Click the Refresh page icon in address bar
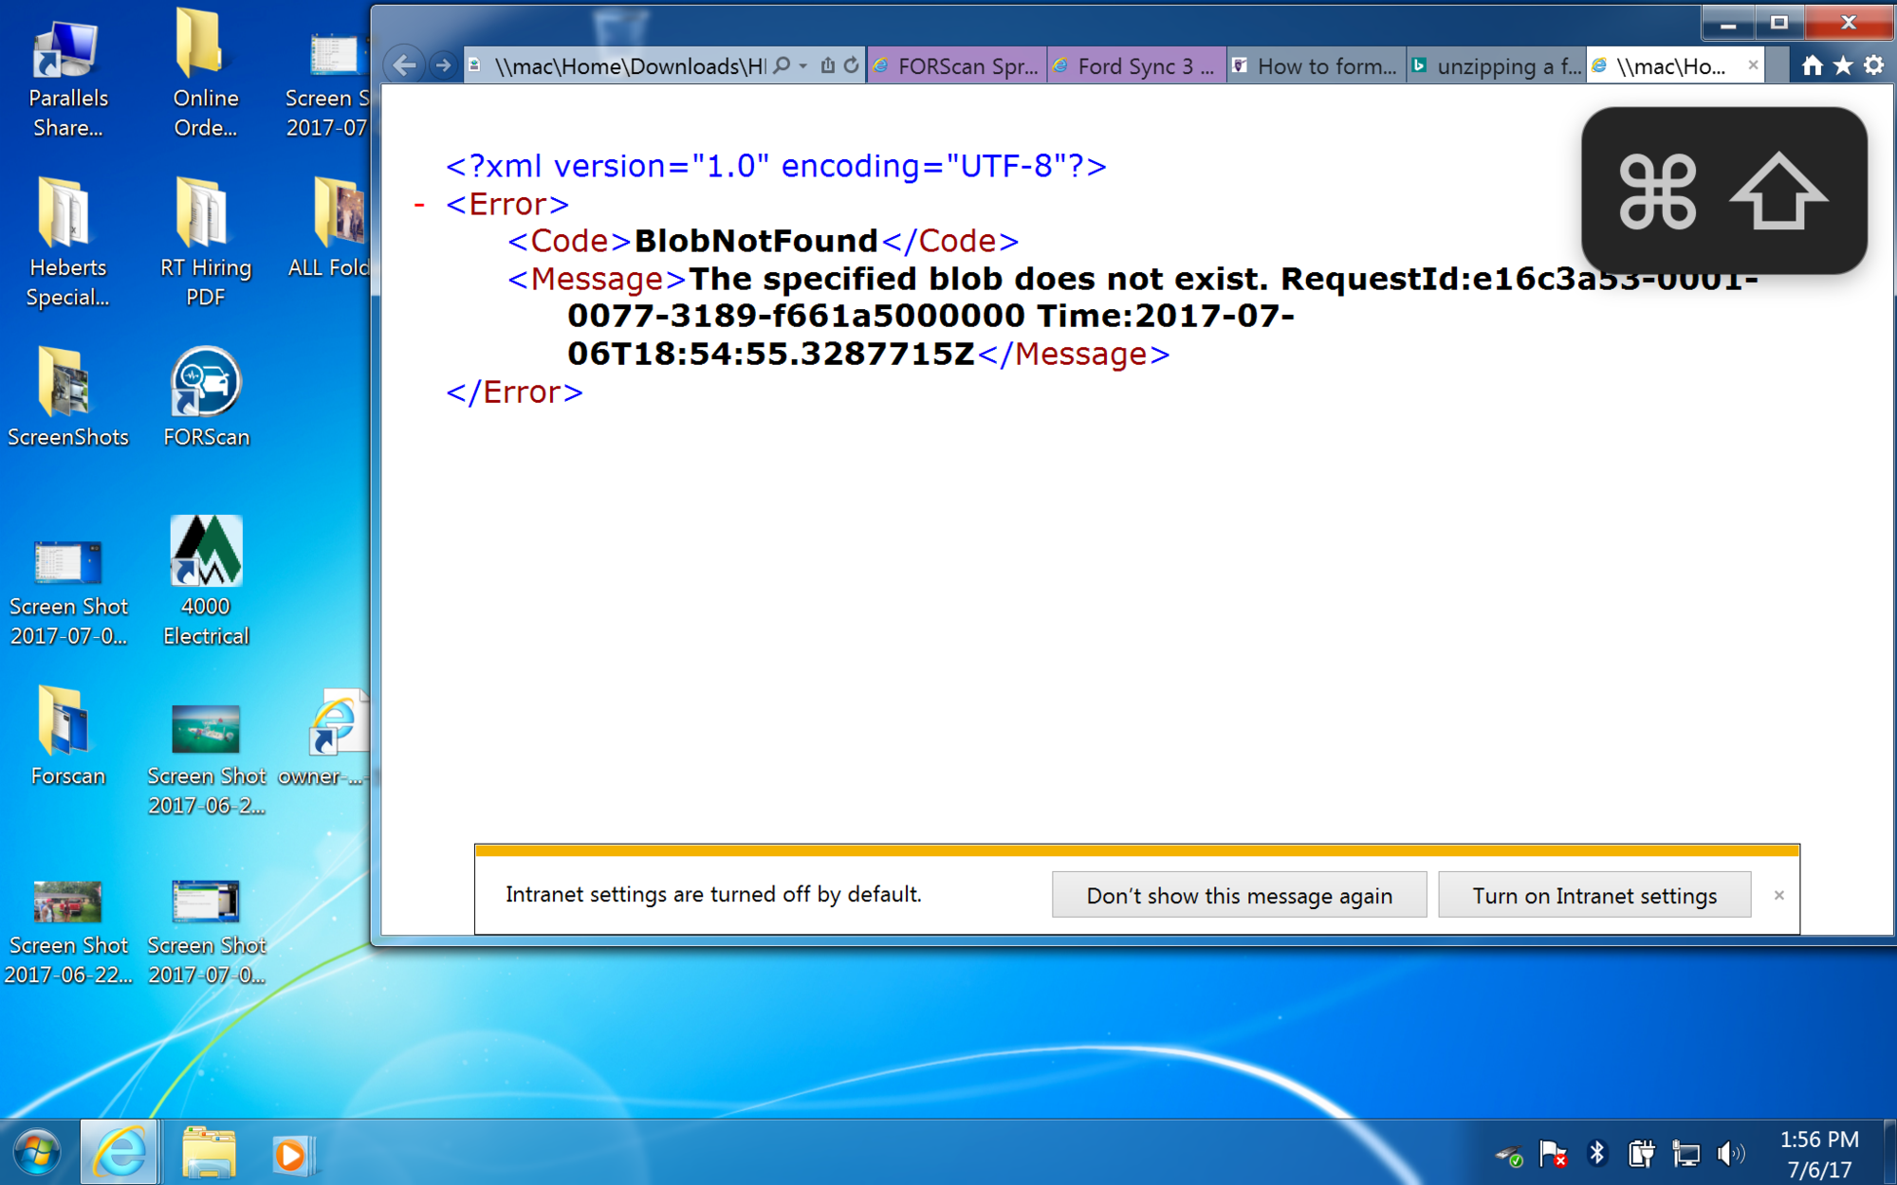The height and width of the screenshot is (1185, 1897). pyautogui.click(x=851, y=65)
